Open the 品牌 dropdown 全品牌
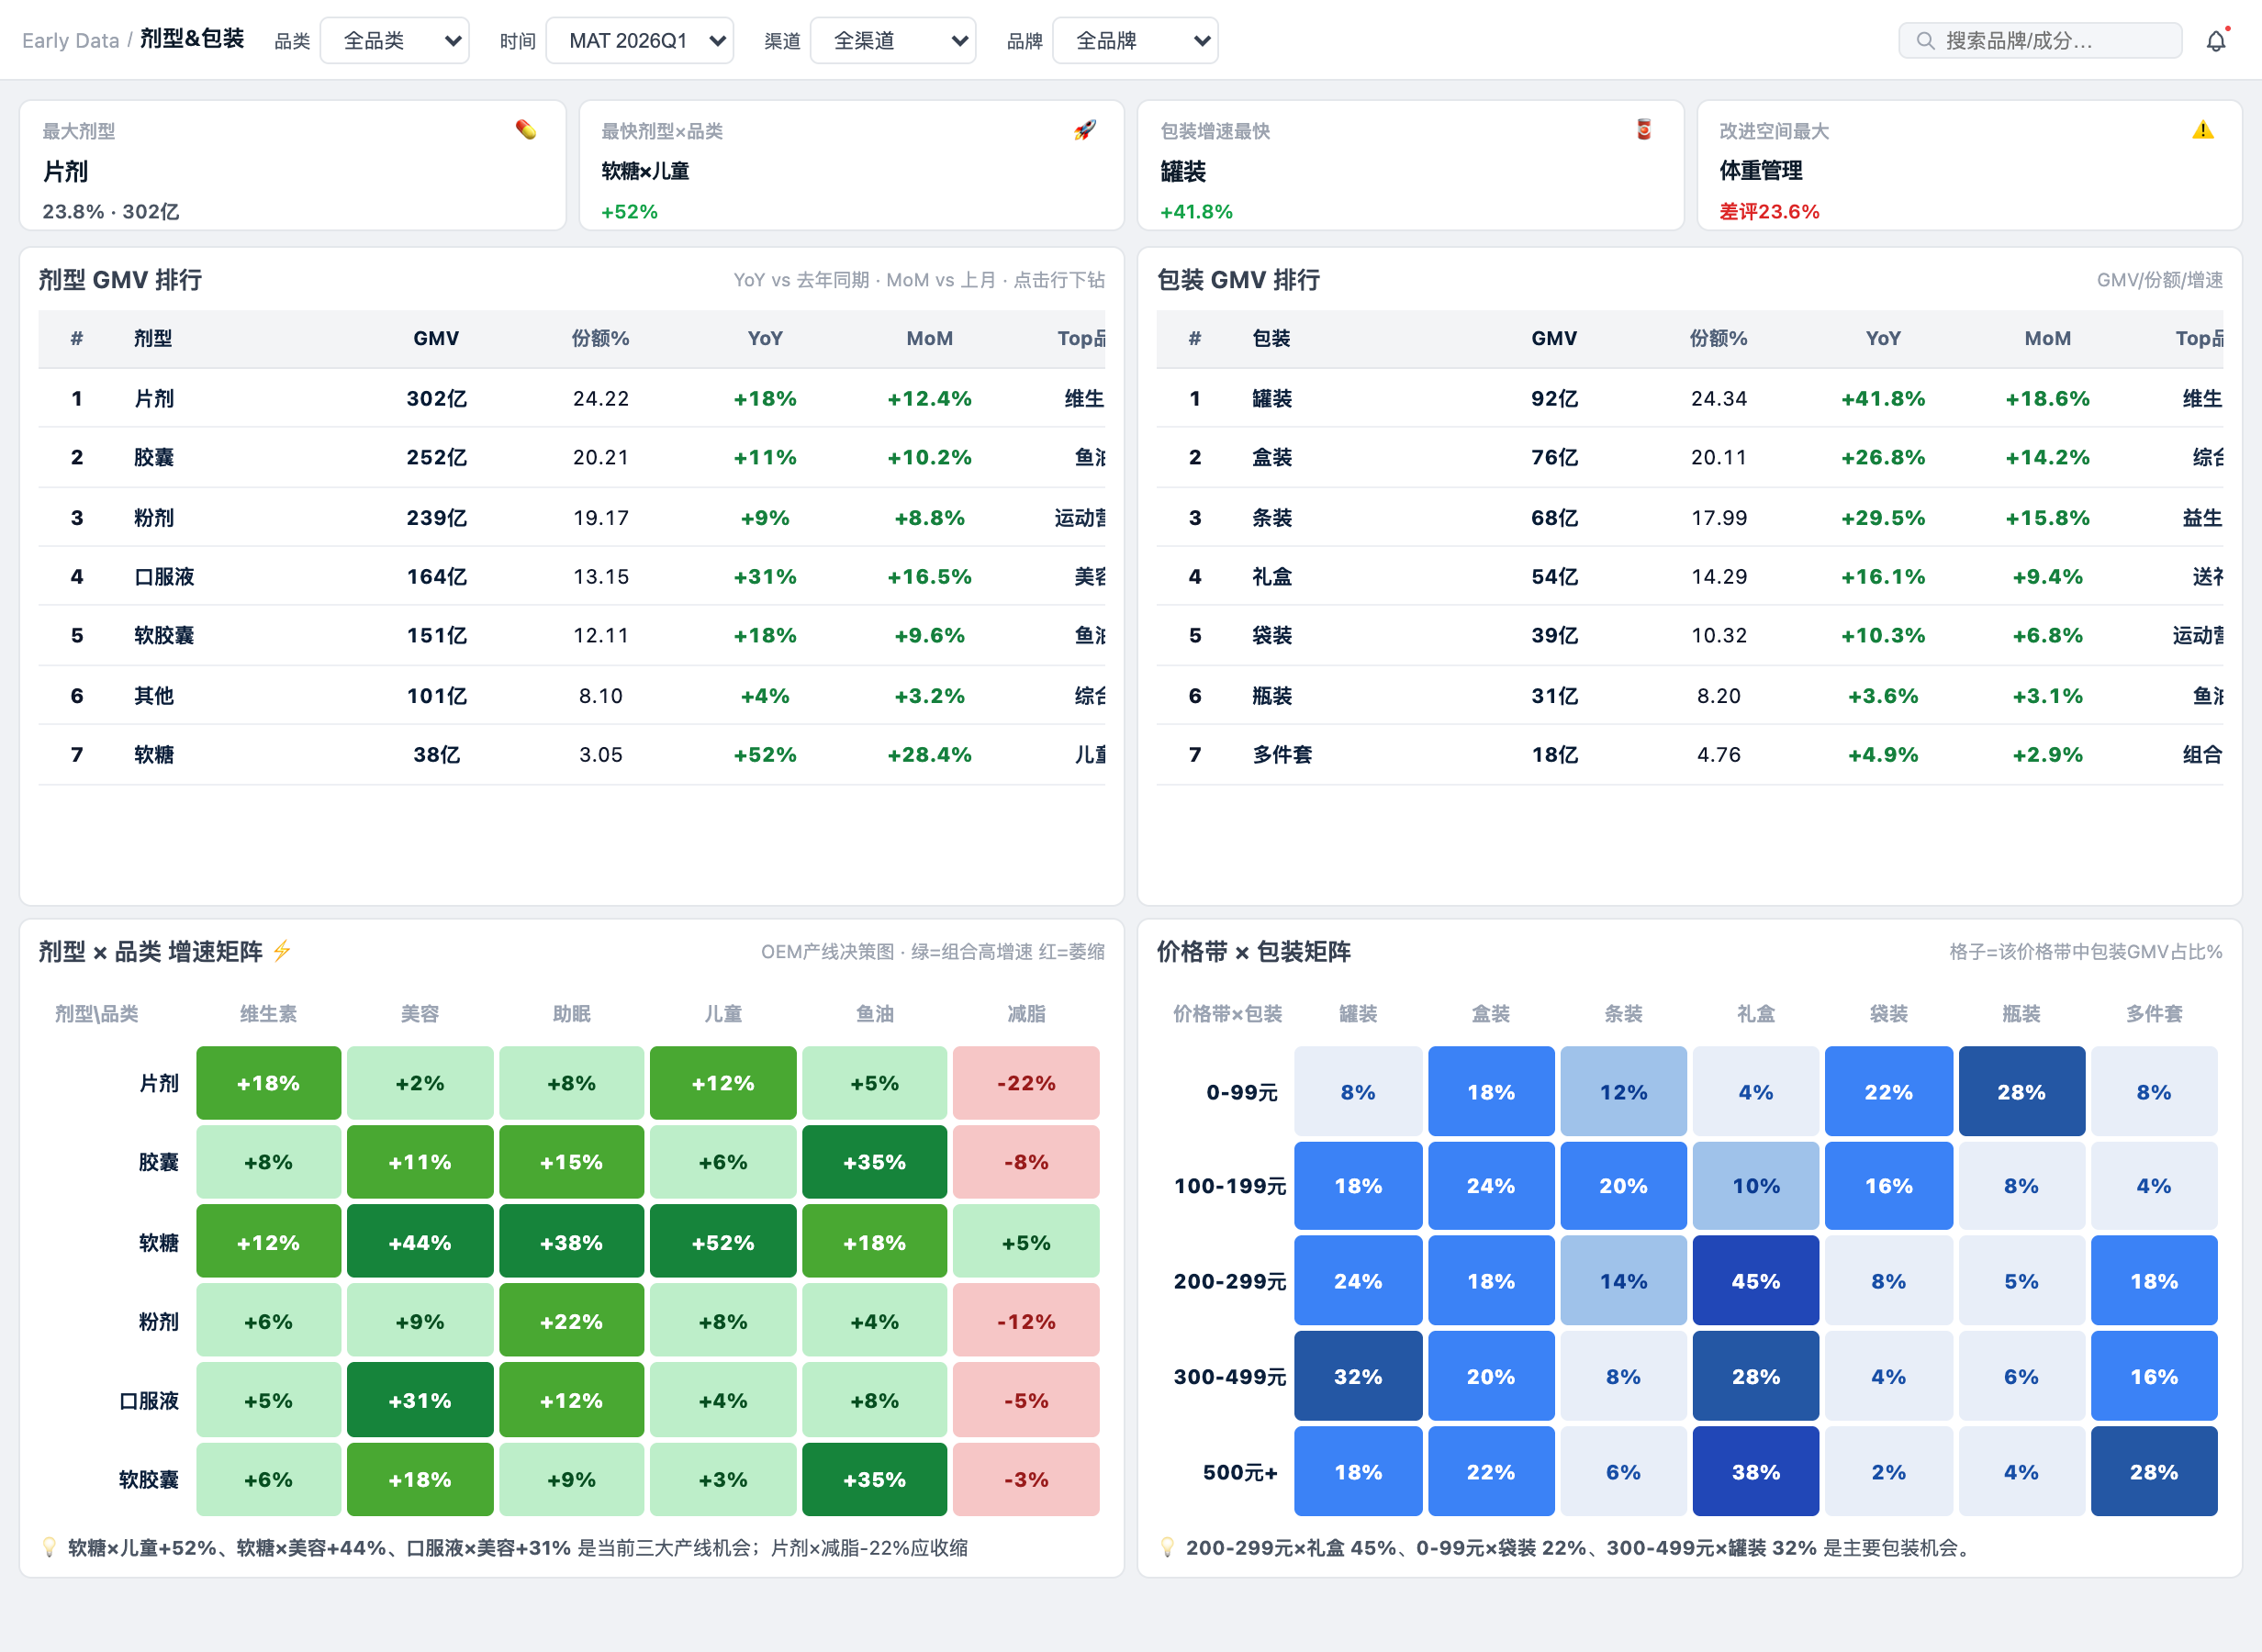The image size is (2262, 1652). [1136, 41]
